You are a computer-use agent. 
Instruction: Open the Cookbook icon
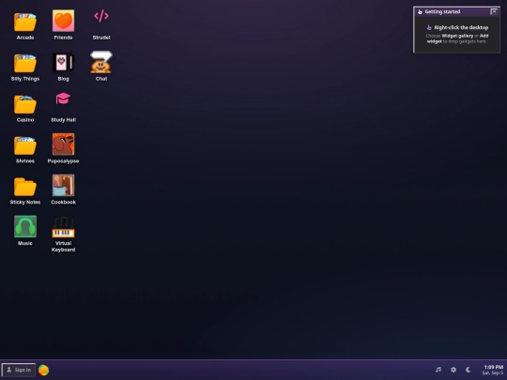pyautogui.click(x=63, y=185)
